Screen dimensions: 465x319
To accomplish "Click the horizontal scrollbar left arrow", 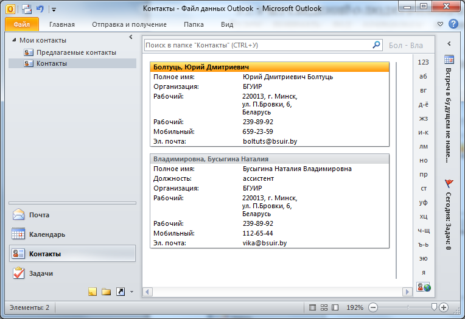I will (x=147, y=292).
